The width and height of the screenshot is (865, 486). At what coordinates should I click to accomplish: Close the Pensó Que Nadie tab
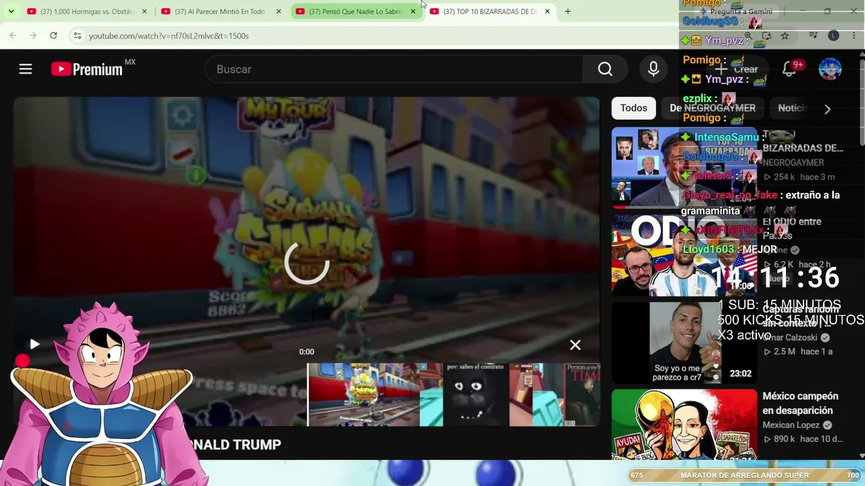(x=413, y=11)
